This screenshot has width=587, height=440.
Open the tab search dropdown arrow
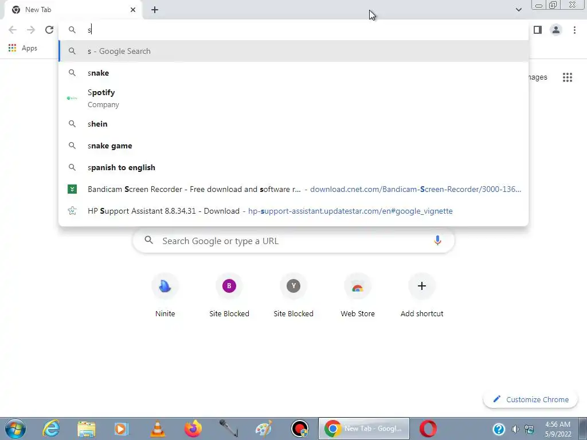(x=518, y=10)
